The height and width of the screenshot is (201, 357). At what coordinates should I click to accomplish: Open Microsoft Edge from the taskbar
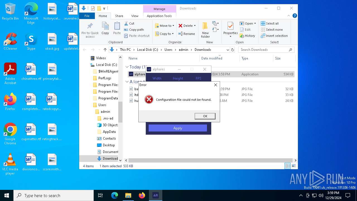tap(115, 195)
